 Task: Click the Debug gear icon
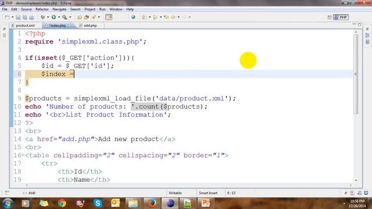coord(42,17)
